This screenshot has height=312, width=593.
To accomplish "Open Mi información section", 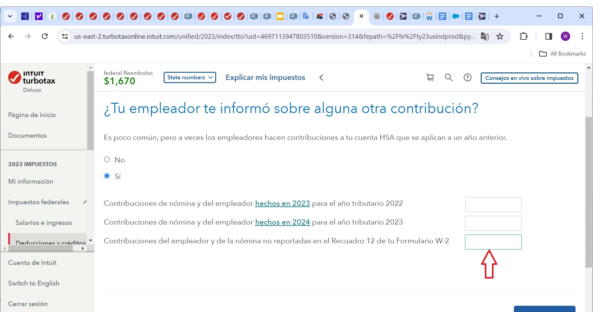I will click(x=31, y=181).
